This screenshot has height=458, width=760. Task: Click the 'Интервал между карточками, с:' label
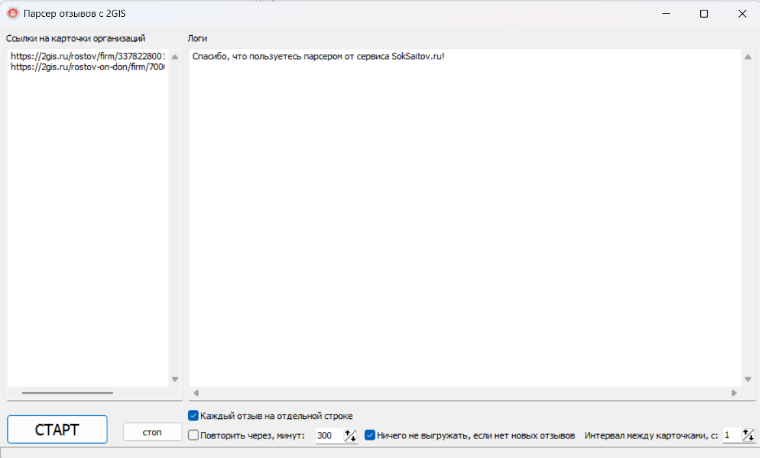651,435
